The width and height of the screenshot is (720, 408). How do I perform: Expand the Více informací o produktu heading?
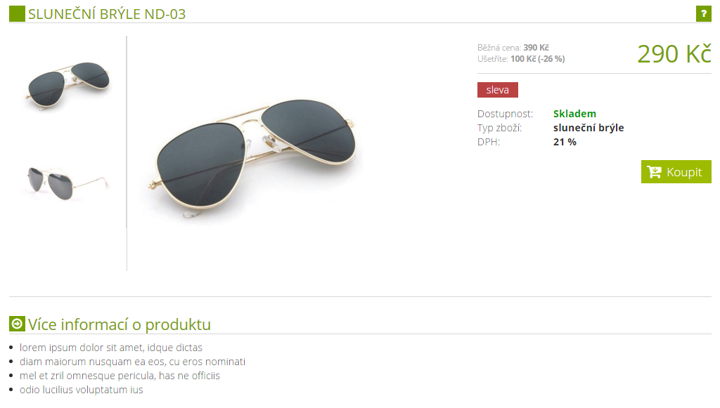pyautogui.click(x=120, y=324)
